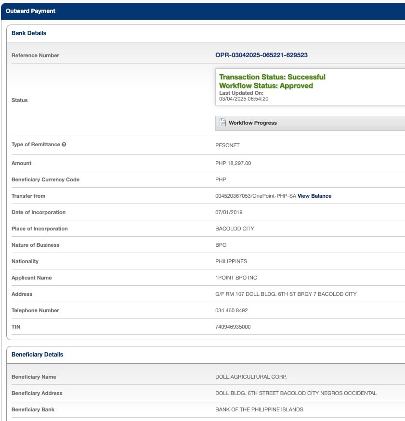Select the Bank Details section heading

(29, 33)
